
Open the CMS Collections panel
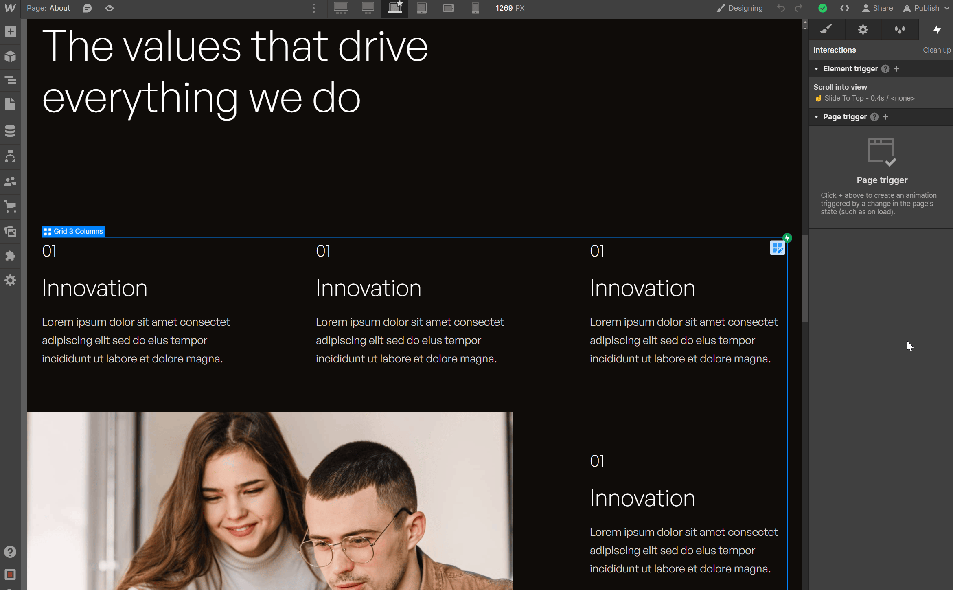tap(10, 131)
